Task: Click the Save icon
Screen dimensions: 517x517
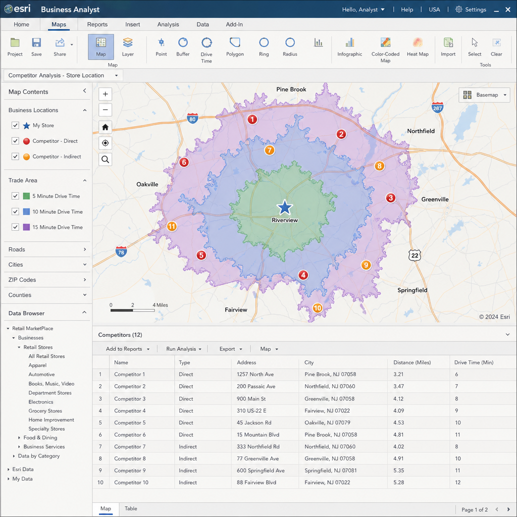Action: [36, 47]
